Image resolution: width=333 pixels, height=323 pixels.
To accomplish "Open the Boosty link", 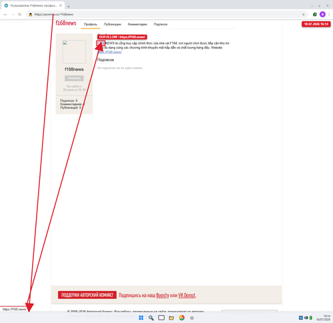I will [163, 295].
